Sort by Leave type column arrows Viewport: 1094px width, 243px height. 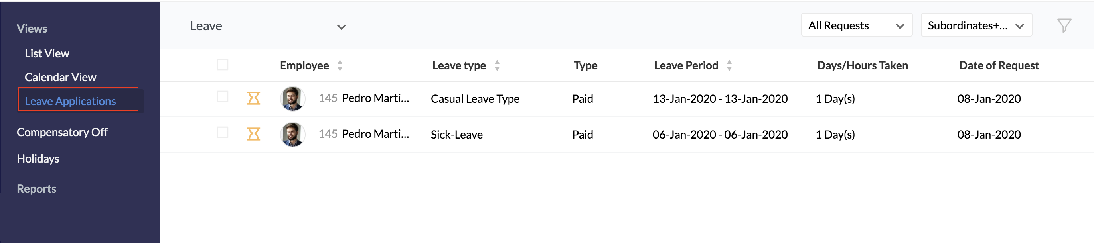497,65
